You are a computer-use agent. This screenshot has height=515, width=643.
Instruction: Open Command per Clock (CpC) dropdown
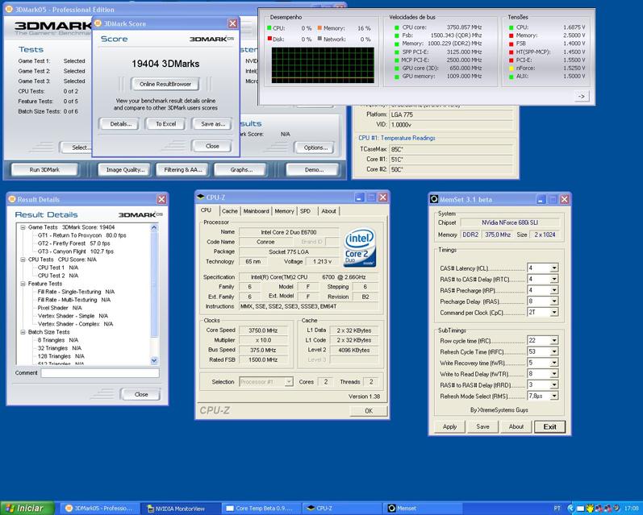[554, 313]
